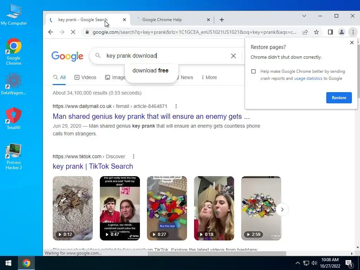The height and width of the screenshot is (270, 360).
Task: Expand the More search filters
Action: pos(209,78)
